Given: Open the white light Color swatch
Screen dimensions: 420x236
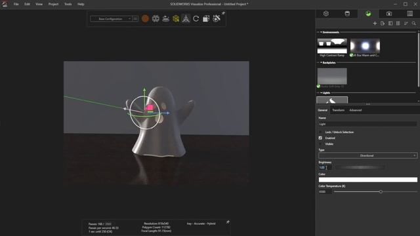Looking at the screenshot, I should coord(367,180).
